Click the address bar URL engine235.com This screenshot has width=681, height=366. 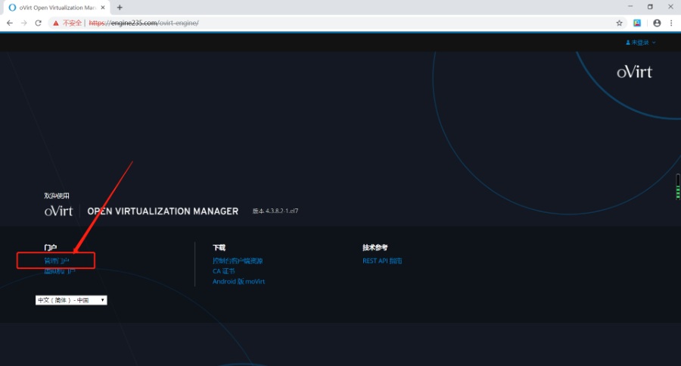[x=144, y=23]
